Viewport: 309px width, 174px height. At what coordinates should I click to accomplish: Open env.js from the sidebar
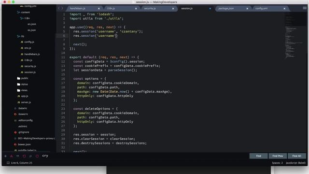pyautogui.click(x=26, y=48)
